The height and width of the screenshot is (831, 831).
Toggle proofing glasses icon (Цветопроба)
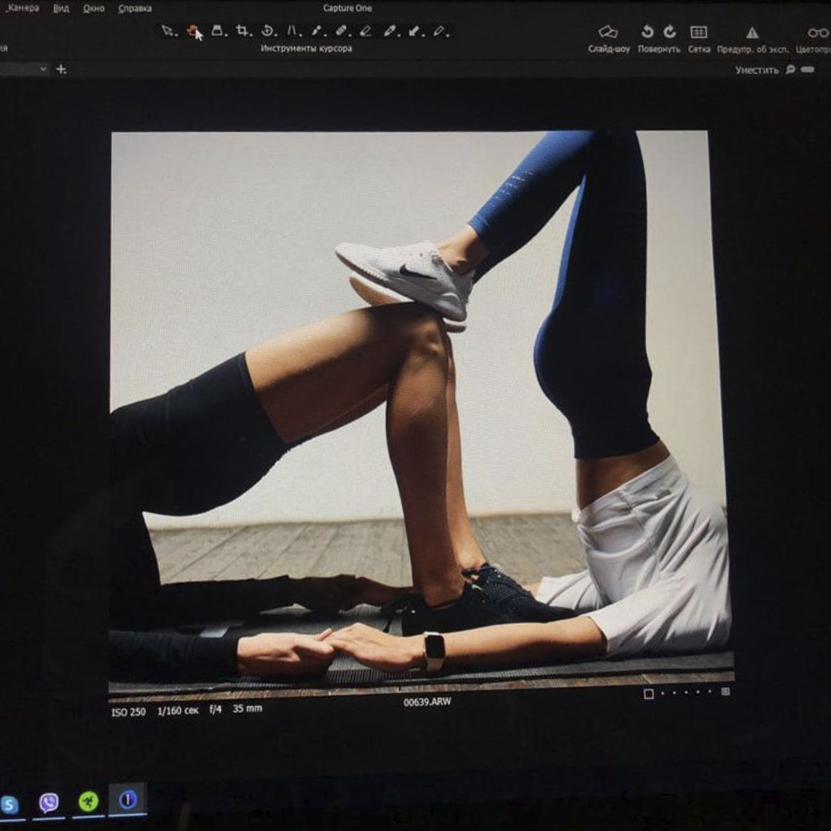pyautogui.click(x=817, y=32)
